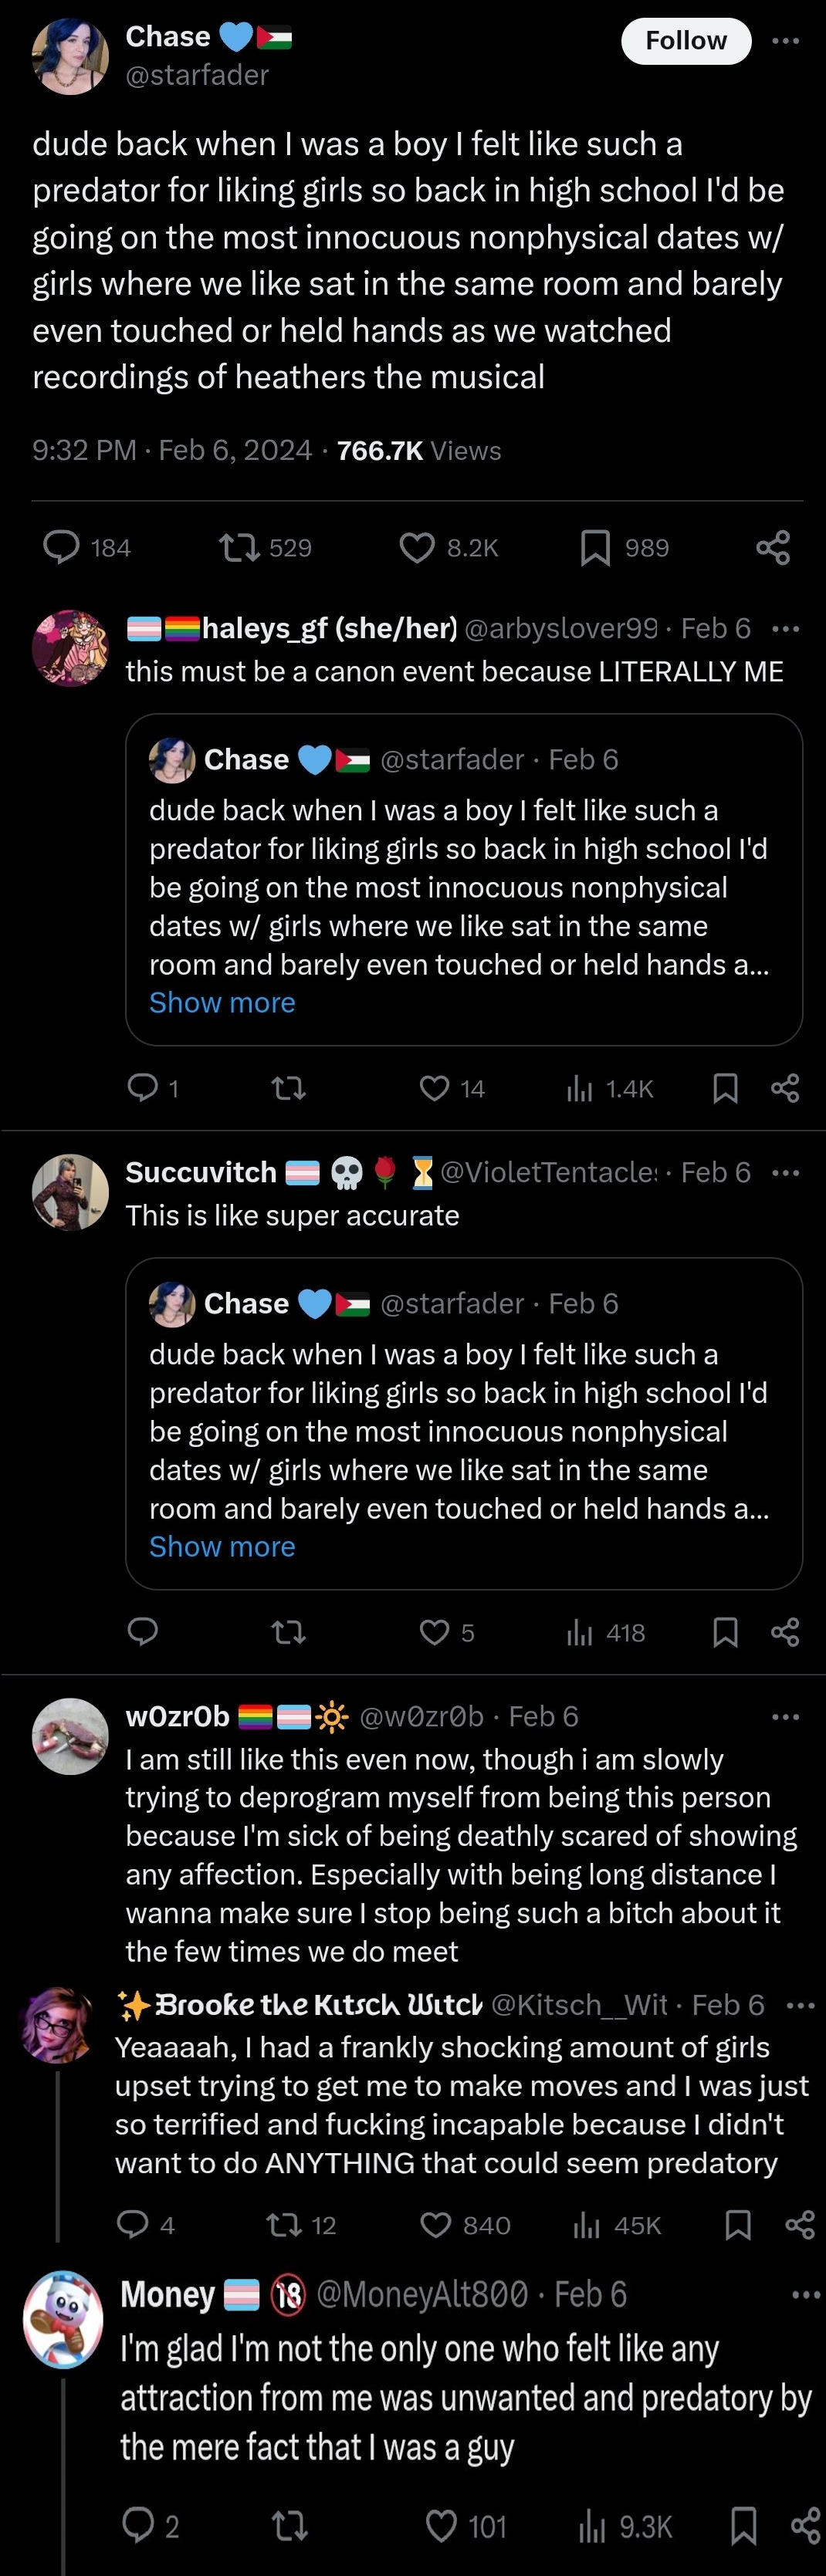
Task: Expand "Show more" in haleys_gf's quoted tweet
Action: click(222, 1003)
